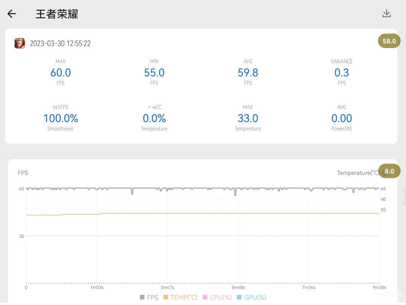Tap the 58.0 score badge
Image resolution: width=406 pixels, height=305 pixels.
(x=389, y=41)
